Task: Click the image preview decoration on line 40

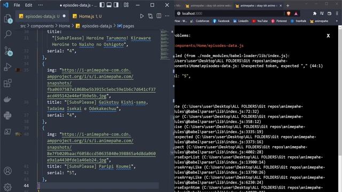Action: coord(18,134)
